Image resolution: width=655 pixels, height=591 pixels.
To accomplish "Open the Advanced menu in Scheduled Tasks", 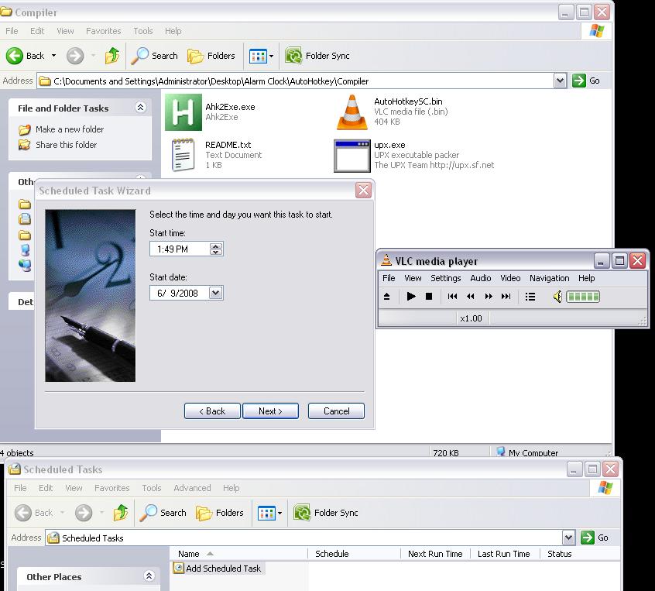I will (x=192, y=488).
